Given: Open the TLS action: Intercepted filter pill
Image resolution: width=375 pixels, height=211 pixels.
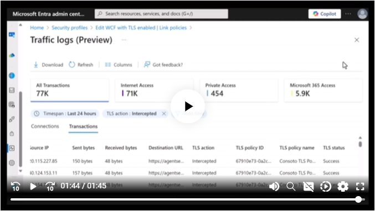Looking at the screenshot, I should [131, 113].
